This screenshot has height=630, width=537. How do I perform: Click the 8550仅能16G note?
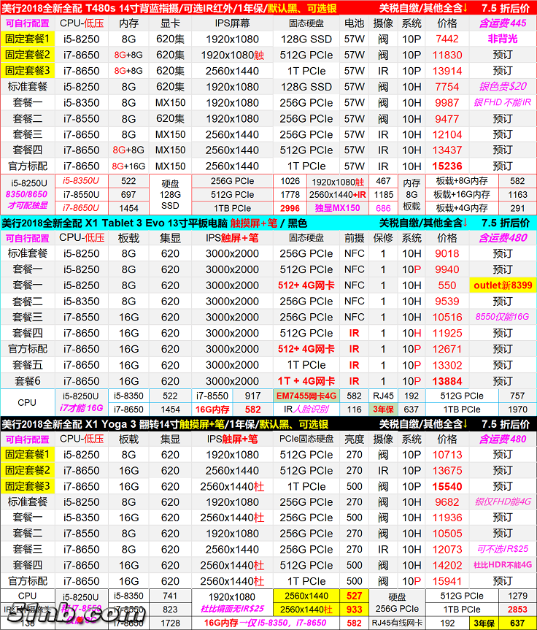pyautogui.click(x=502, y=318)
